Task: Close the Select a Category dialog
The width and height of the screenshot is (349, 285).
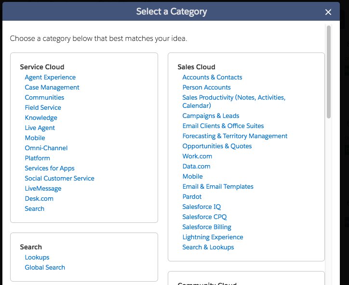Action: pos(328,12)
